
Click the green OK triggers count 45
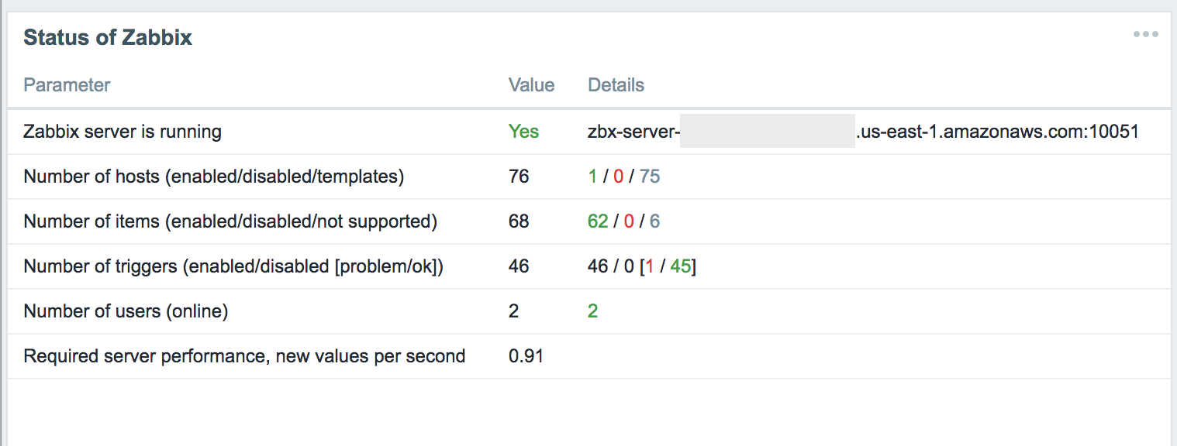point(680,266)
